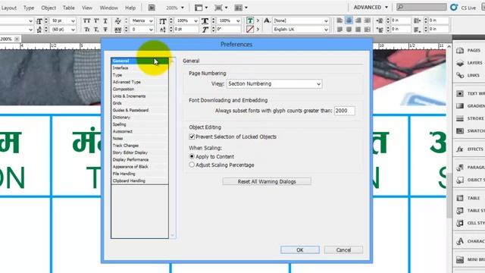This screenshot has width=485, height=273.
Task: Click the Align center paragraph icon
Action: click(x=349, y=20)
